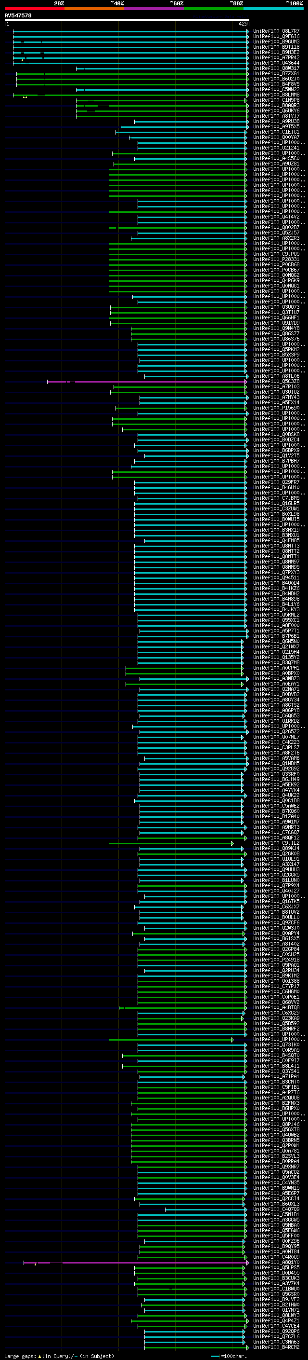This screenshot has height=1360, width=308.
Task: Select the UniRef100_B7ZXG1 label
Action: [x=276, y=73]
